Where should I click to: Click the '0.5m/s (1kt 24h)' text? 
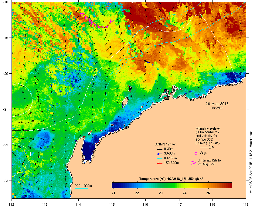click(207, 143)
